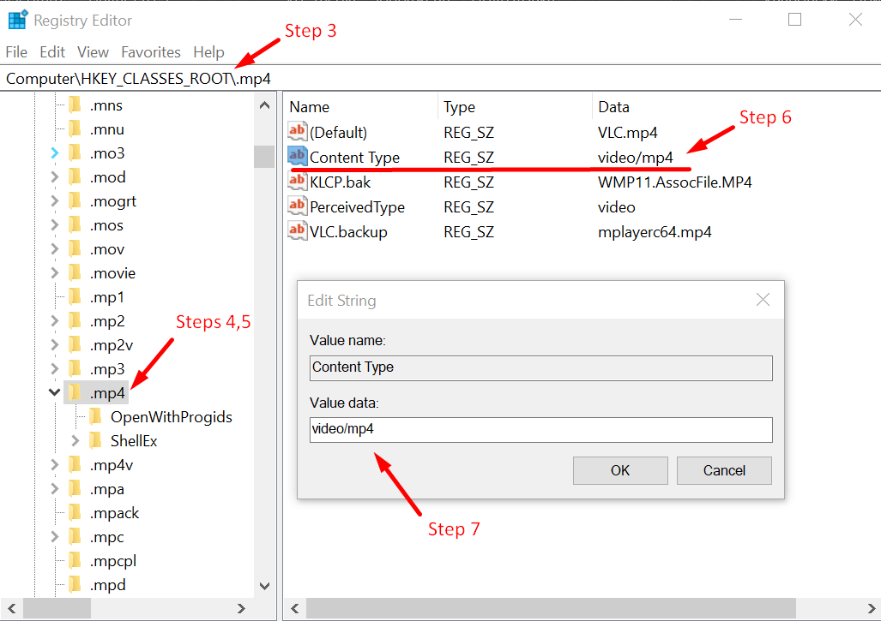Click the .mos folder icon
This screenshot has height=621, width=881.
click(x=75, y=225)
